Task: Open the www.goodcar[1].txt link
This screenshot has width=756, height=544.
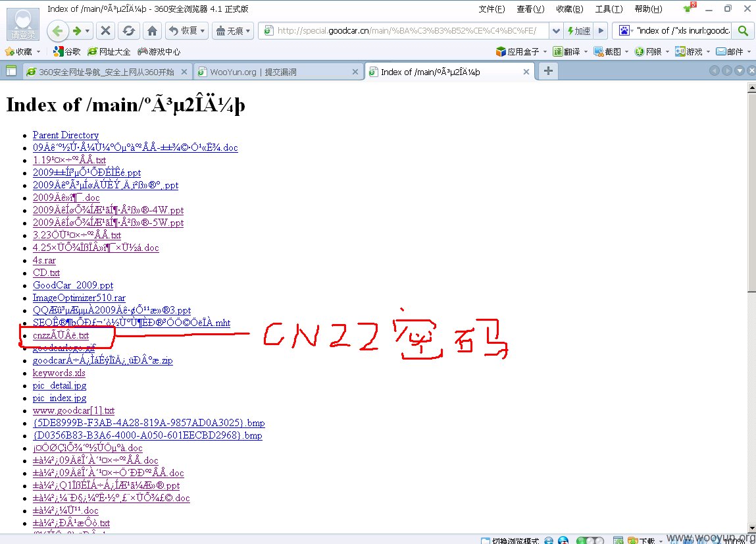Action: tap(74, 411)
